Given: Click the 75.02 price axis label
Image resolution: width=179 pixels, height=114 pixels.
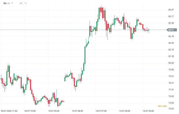Looking at the screenshot, I should [x=171, y=108].
